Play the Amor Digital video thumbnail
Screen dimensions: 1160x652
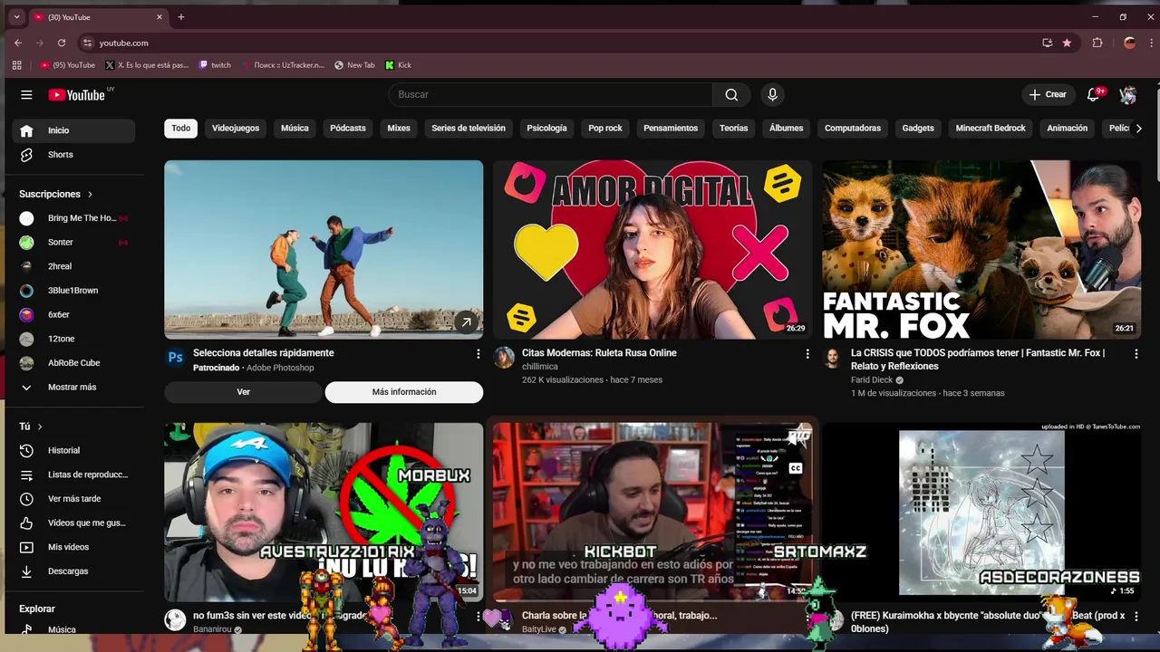pyautogui.click(x=652, y=250)
